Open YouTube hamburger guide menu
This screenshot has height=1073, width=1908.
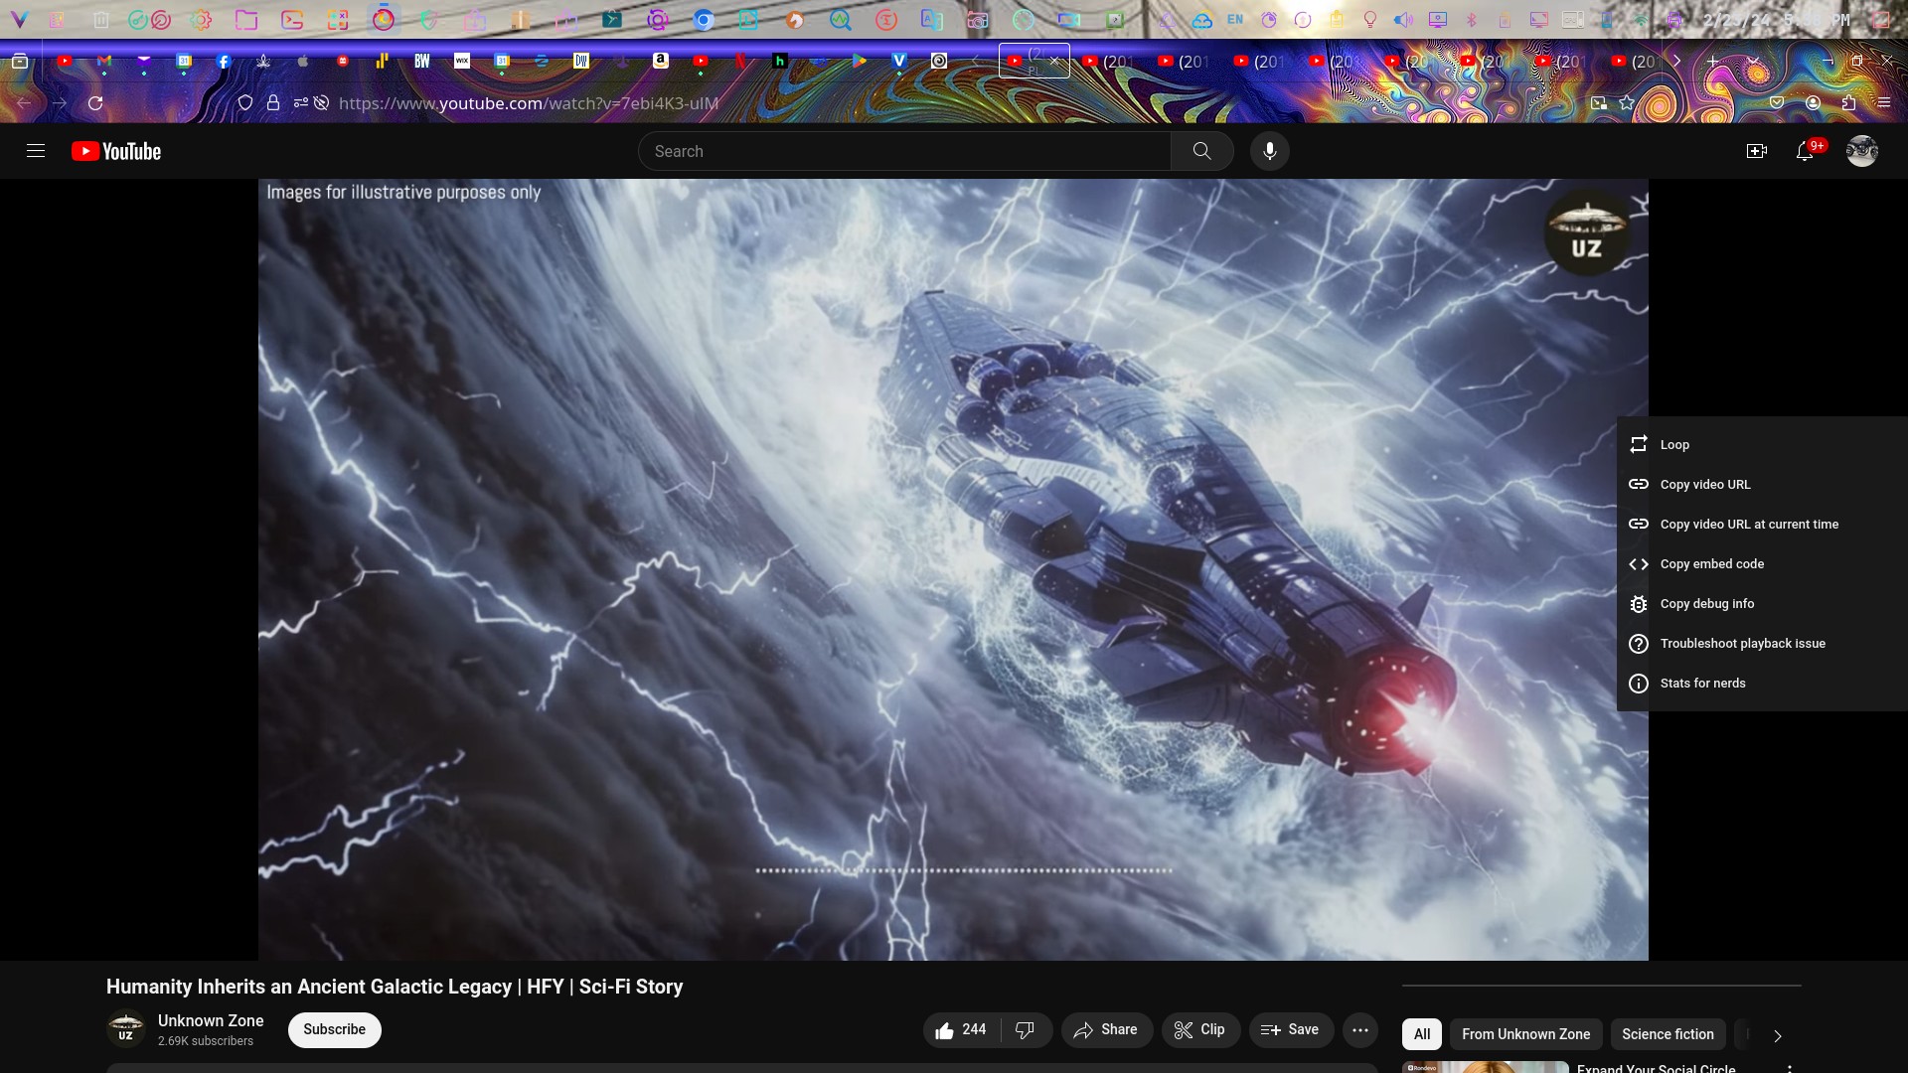tap(36, 151)
